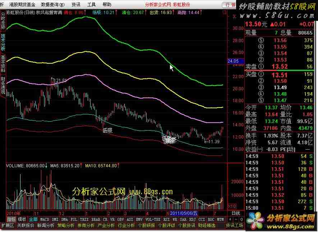Select the 指标 tab in the indicator bar
318x232 pixels.
[11, 219]
